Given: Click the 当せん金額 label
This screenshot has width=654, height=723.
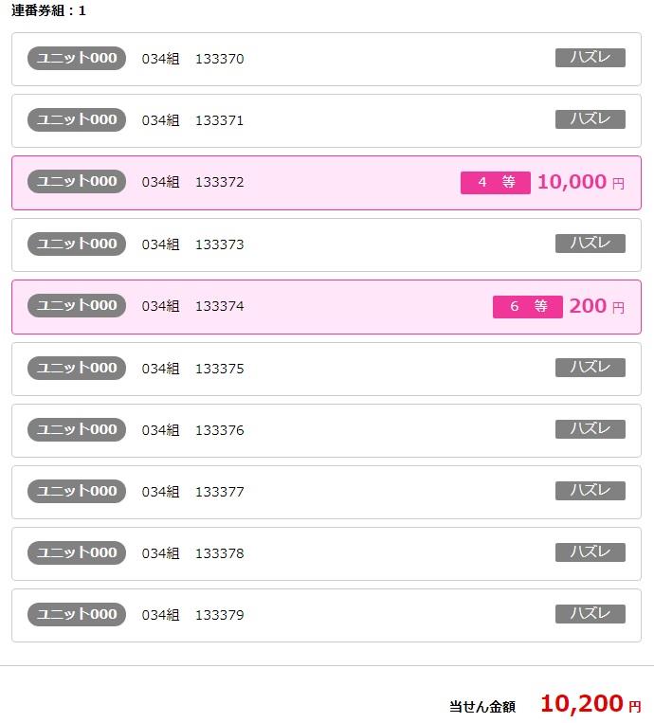Looking at the screenshot, I should coord(482,706).
